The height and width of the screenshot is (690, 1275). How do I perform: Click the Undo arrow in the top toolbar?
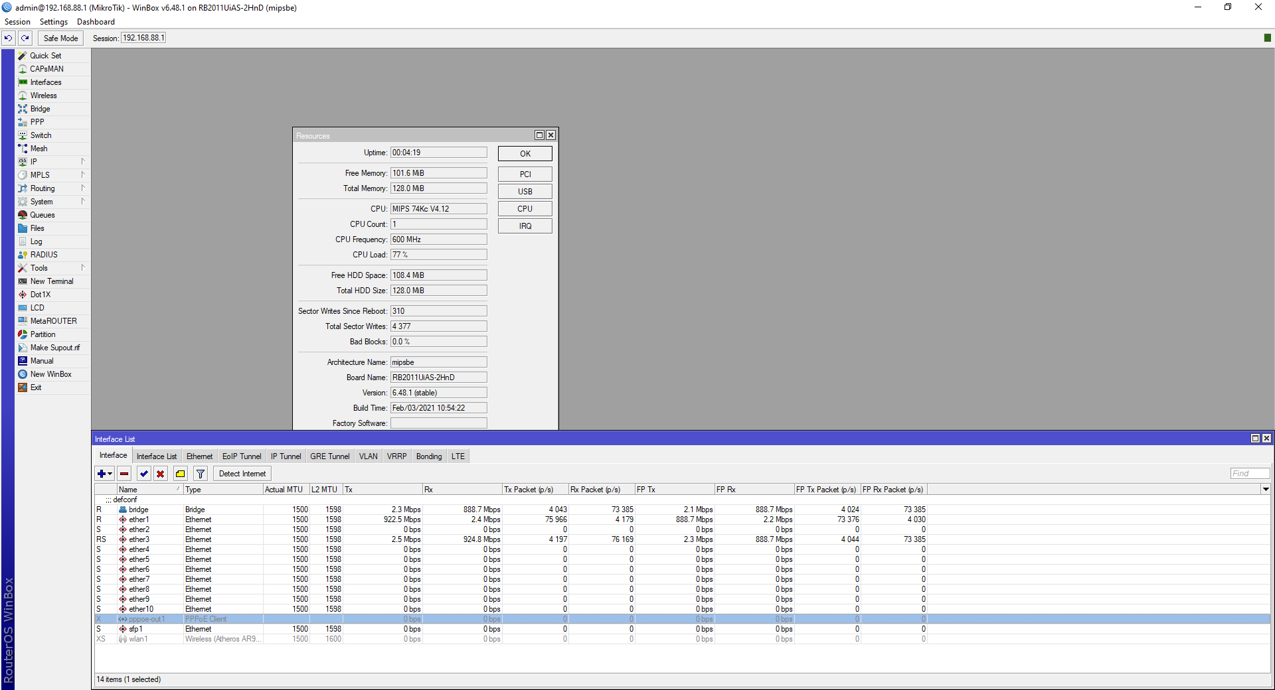coord(9,38)
